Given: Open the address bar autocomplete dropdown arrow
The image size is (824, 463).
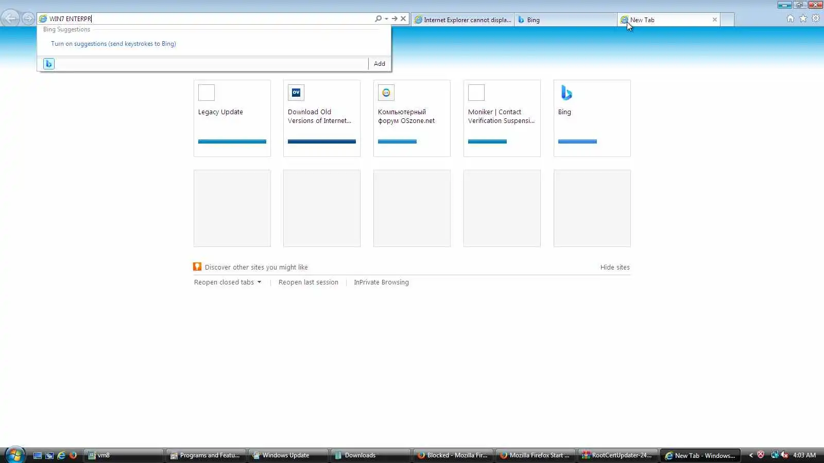Looking at the screenshot, I should pos(386,19).
